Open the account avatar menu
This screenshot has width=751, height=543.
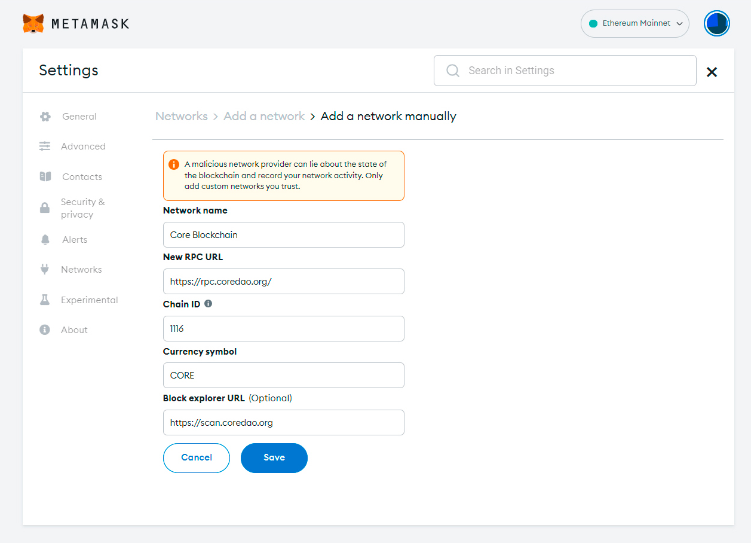[x=716, y=24]
